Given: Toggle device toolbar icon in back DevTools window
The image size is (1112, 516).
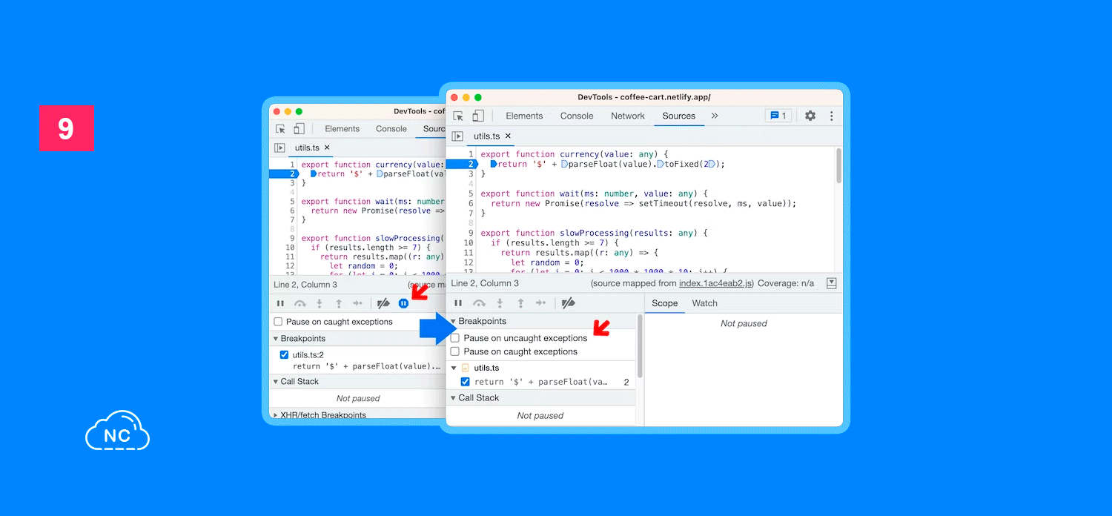Looking at the screenshot, I should (x=299, y=129).
